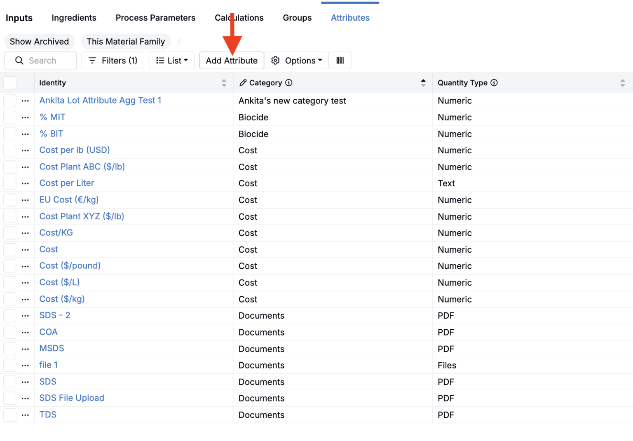
Task: Check the SDS - 2 row checkbox
Action: [10, 316]
